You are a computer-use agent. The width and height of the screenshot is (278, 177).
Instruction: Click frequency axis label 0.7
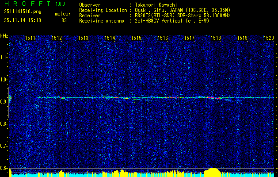(4, 146)
